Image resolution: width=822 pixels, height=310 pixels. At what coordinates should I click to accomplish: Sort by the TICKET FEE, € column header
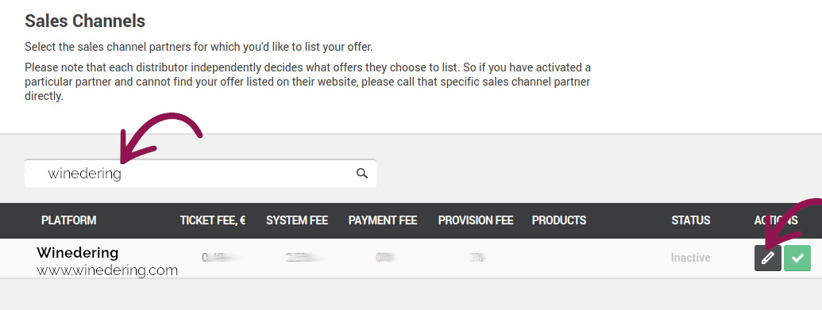(x=213, y=220)
